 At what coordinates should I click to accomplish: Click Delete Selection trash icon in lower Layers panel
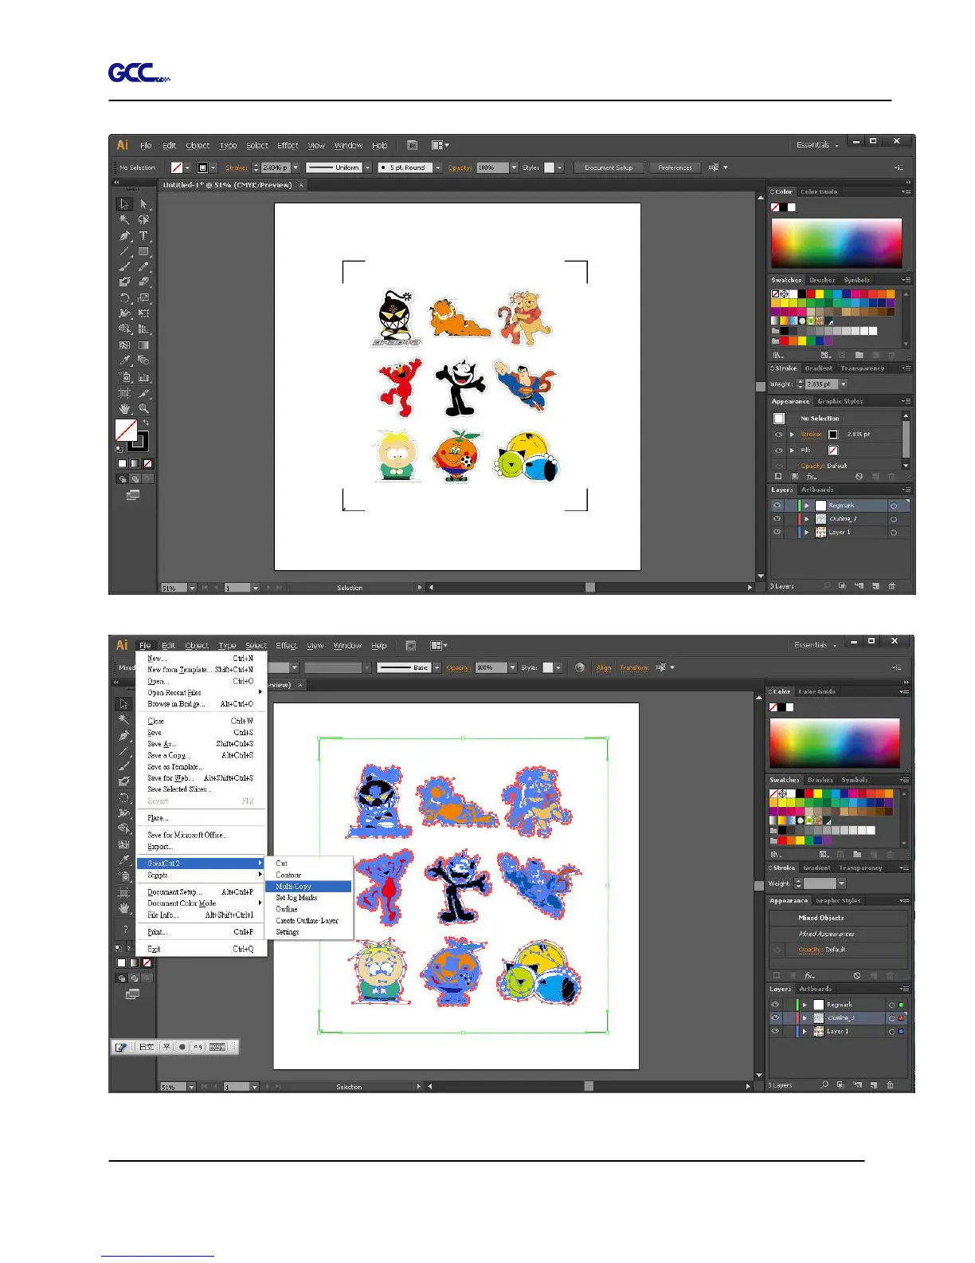point(890,1084)
